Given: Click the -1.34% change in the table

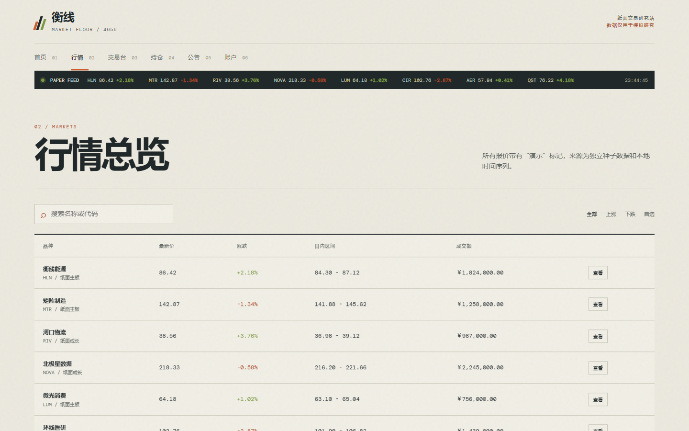Looking at the screenshot, I should pos(247,305).
